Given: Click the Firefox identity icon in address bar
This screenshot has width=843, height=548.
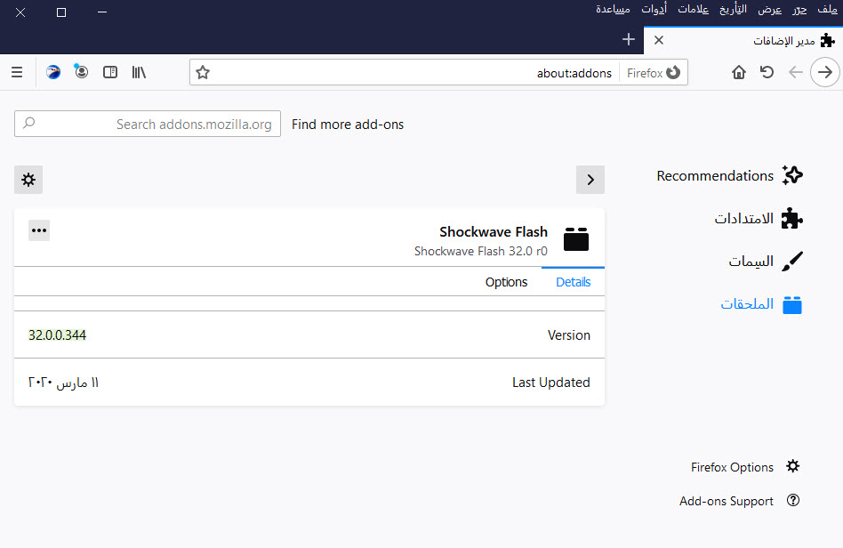Looking at the screenshot, I should 673,73.
